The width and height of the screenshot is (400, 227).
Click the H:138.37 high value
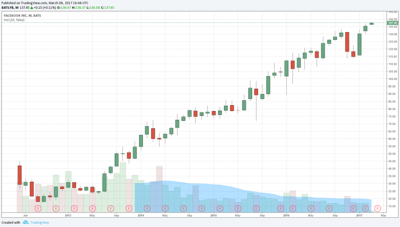click(x=79, y=8)
